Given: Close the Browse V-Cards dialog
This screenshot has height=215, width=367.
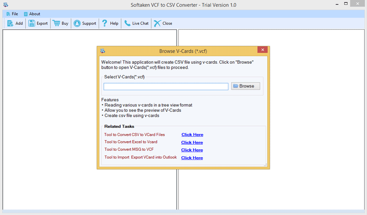Looking at the screenshot, I should point(262,50).
